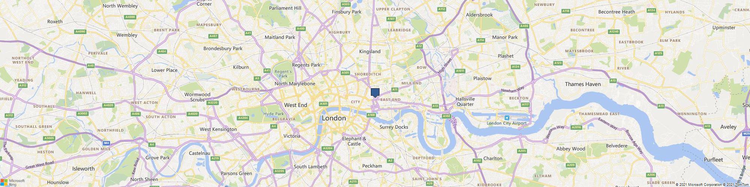Screen dimensions: 750x187
Task: Click the A501 road shield
Action: click(345, 73)
